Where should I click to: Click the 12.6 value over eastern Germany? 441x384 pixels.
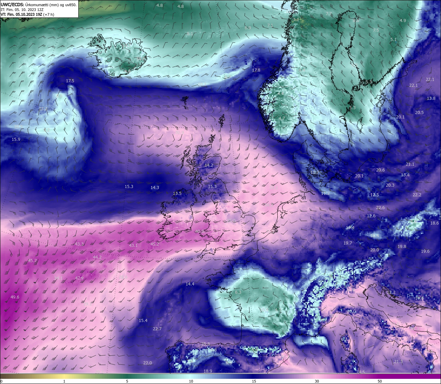coord(371,216)
